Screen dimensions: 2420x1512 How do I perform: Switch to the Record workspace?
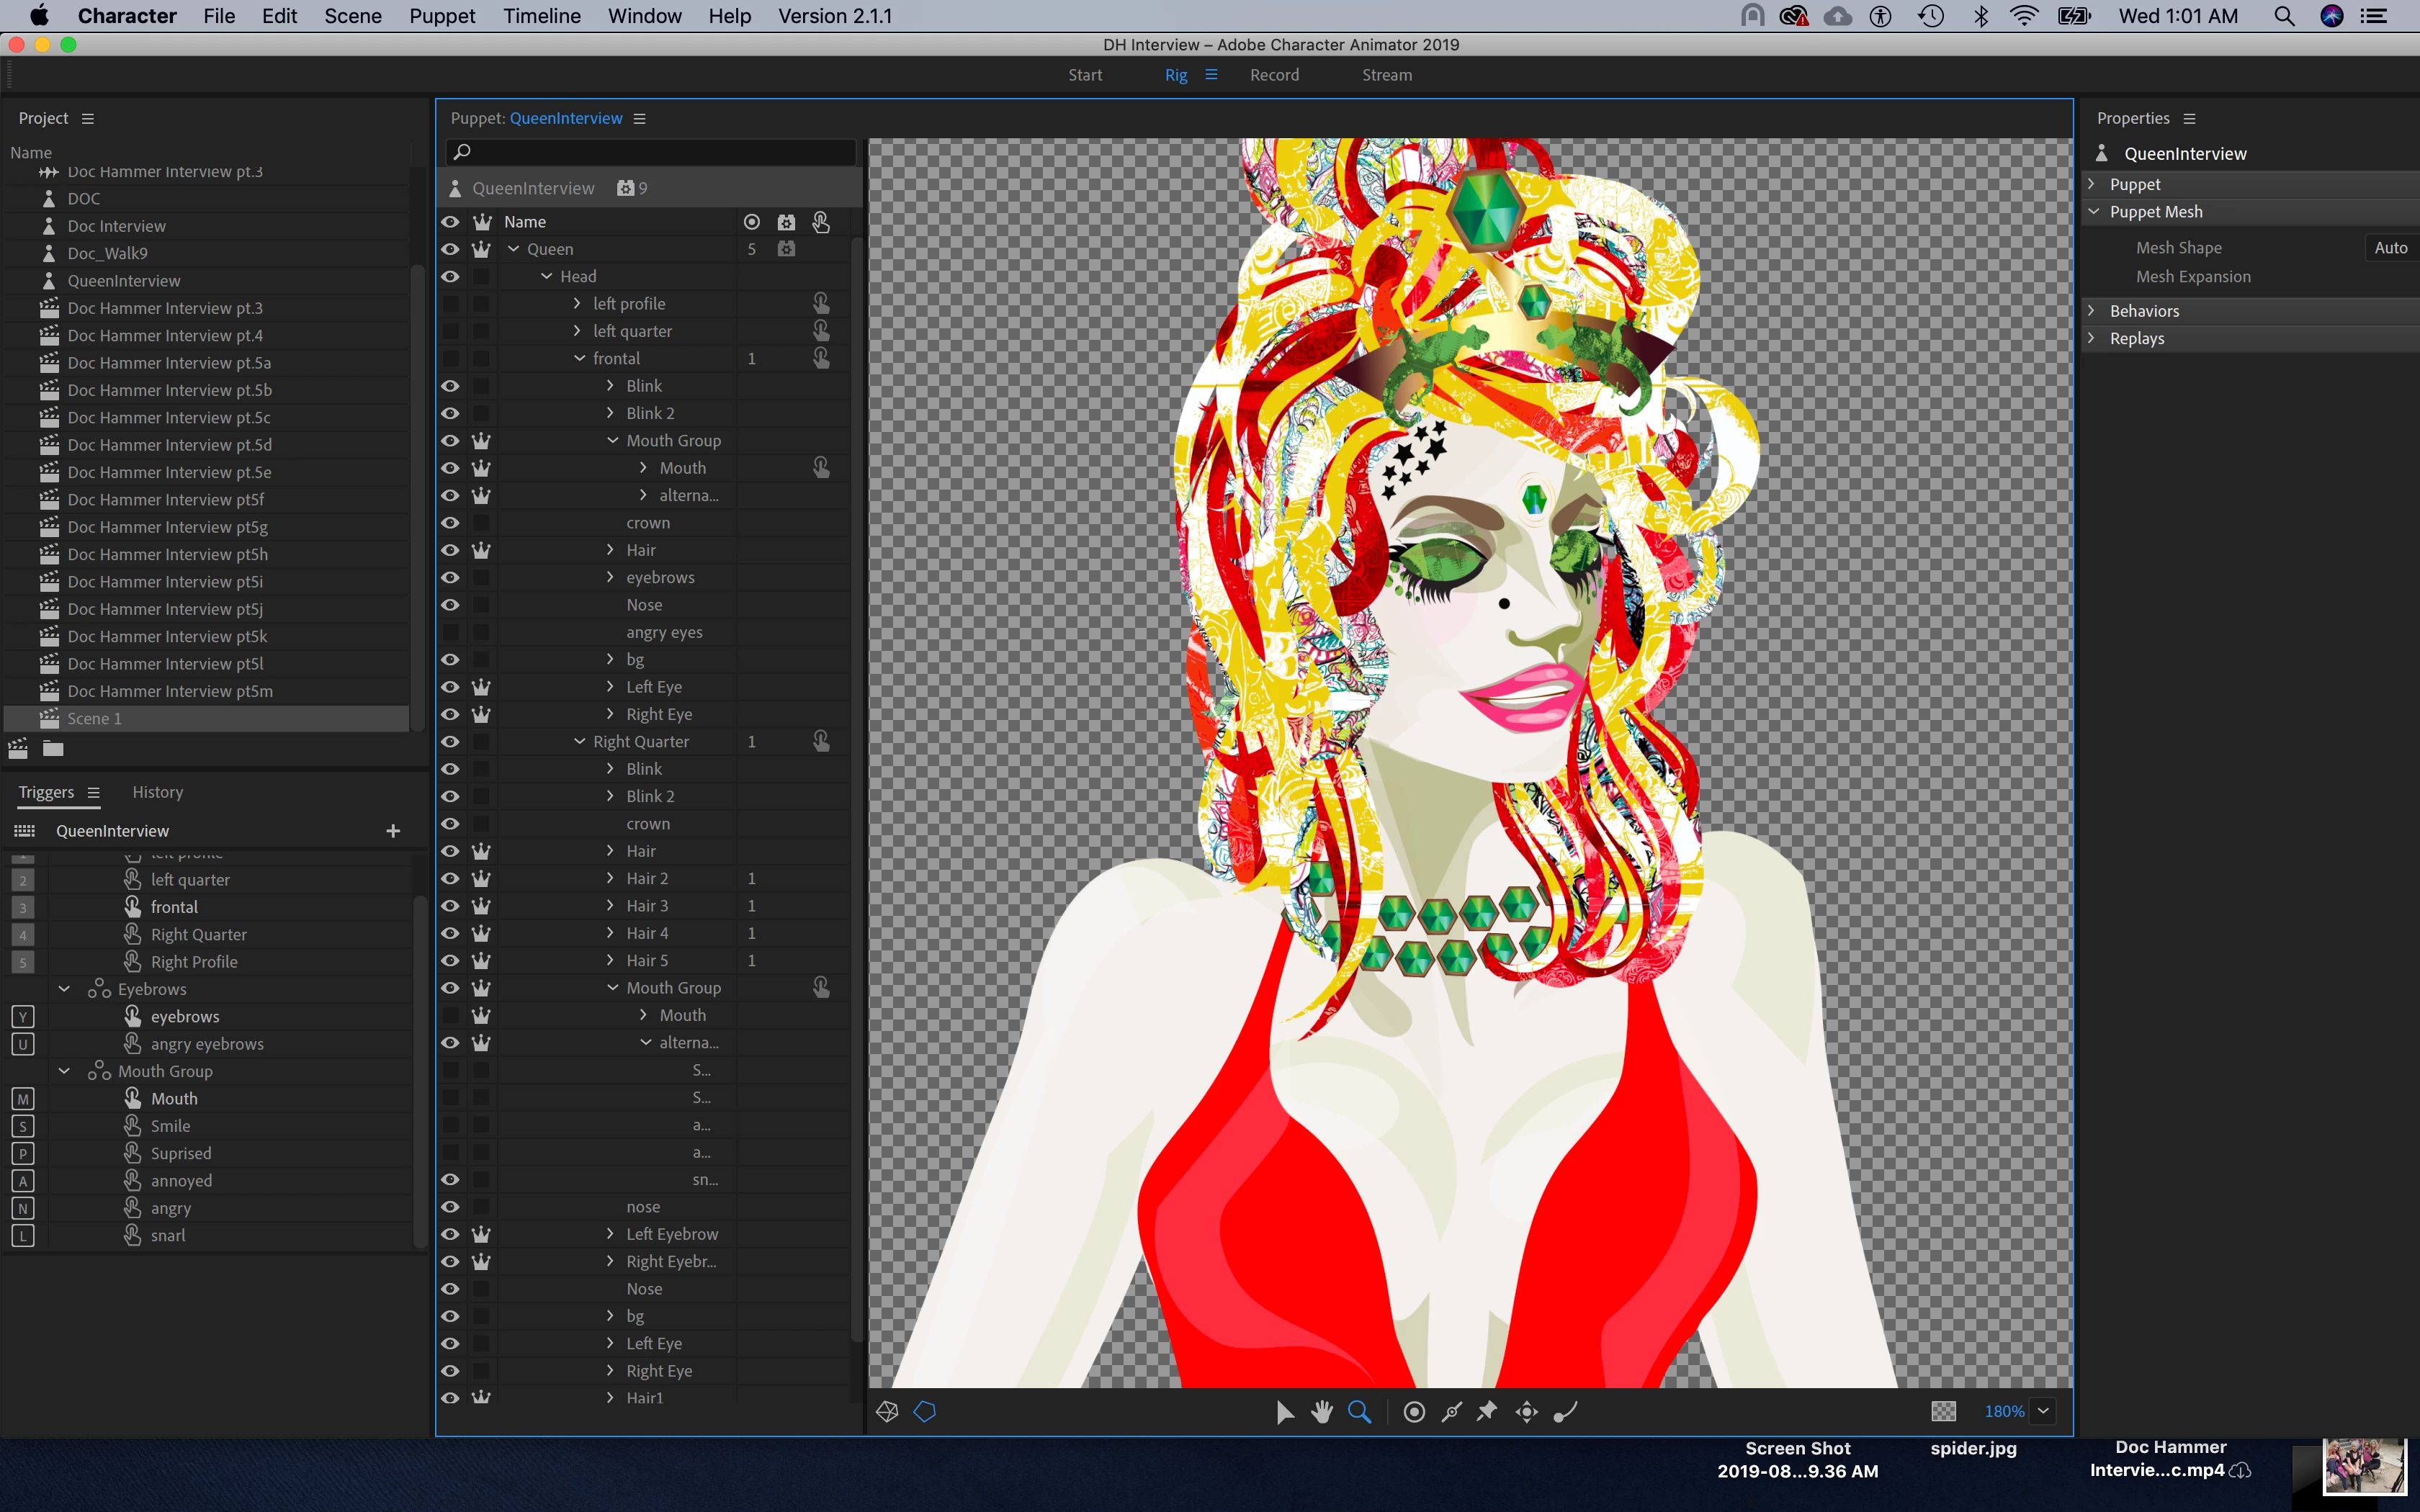(1274, 75)
